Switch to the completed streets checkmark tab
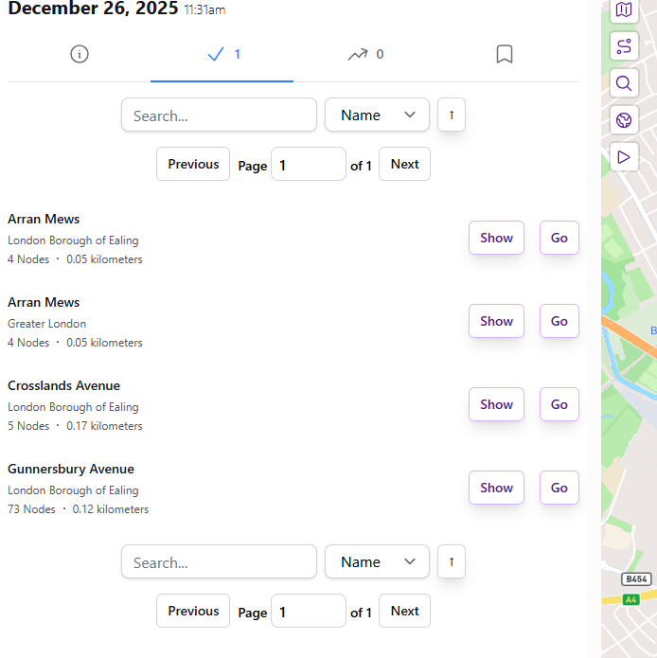 point(222,54)
